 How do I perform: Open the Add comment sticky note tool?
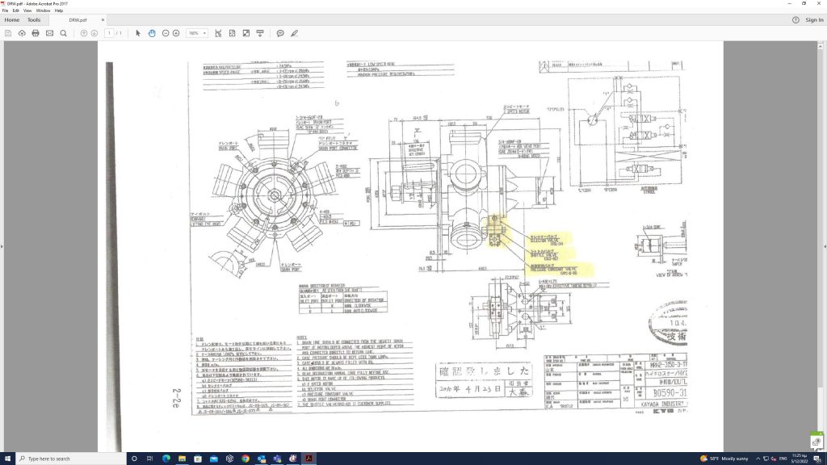pos(280,33)
